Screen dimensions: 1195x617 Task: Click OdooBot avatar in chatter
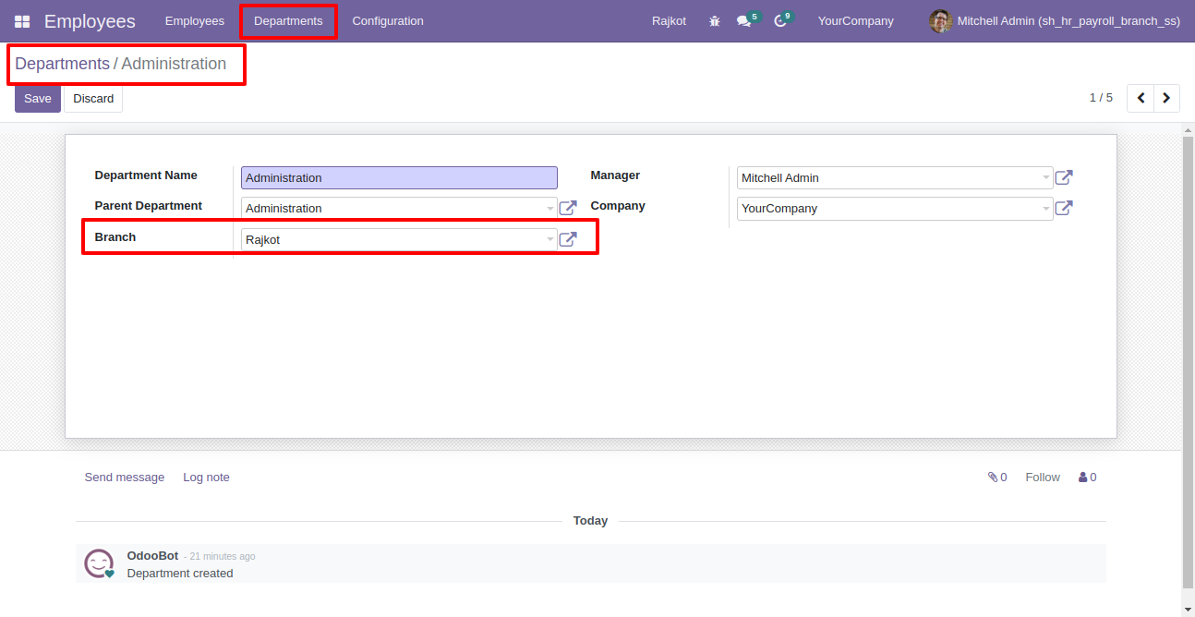tap(100, 563)
